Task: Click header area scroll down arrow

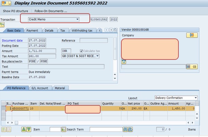Action: 115,79
